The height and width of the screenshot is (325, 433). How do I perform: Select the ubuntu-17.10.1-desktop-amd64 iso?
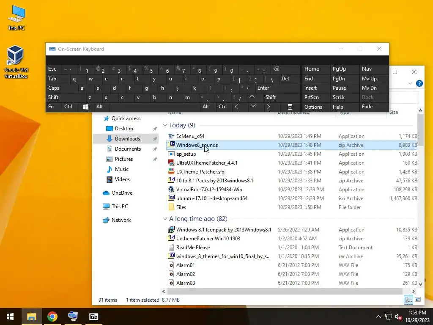click(x=292, y=198)
